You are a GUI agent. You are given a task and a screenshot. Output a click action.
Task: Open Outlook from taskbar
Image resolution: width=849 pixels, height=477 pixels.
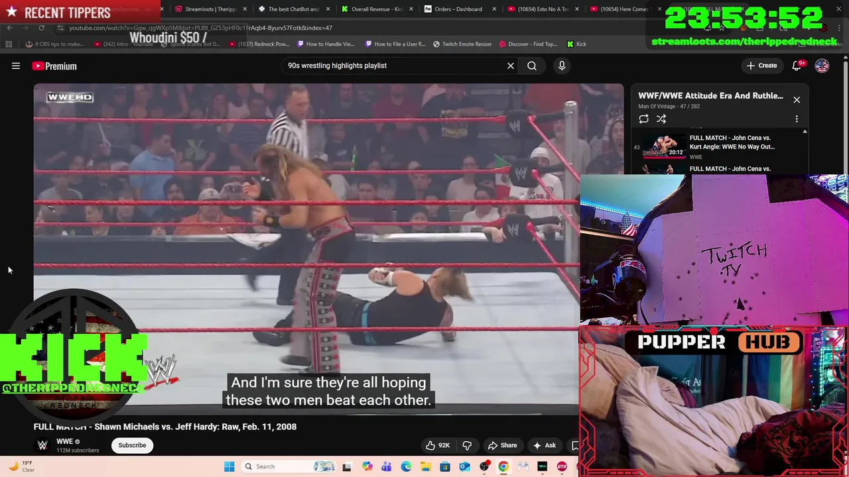click(464, 466)
